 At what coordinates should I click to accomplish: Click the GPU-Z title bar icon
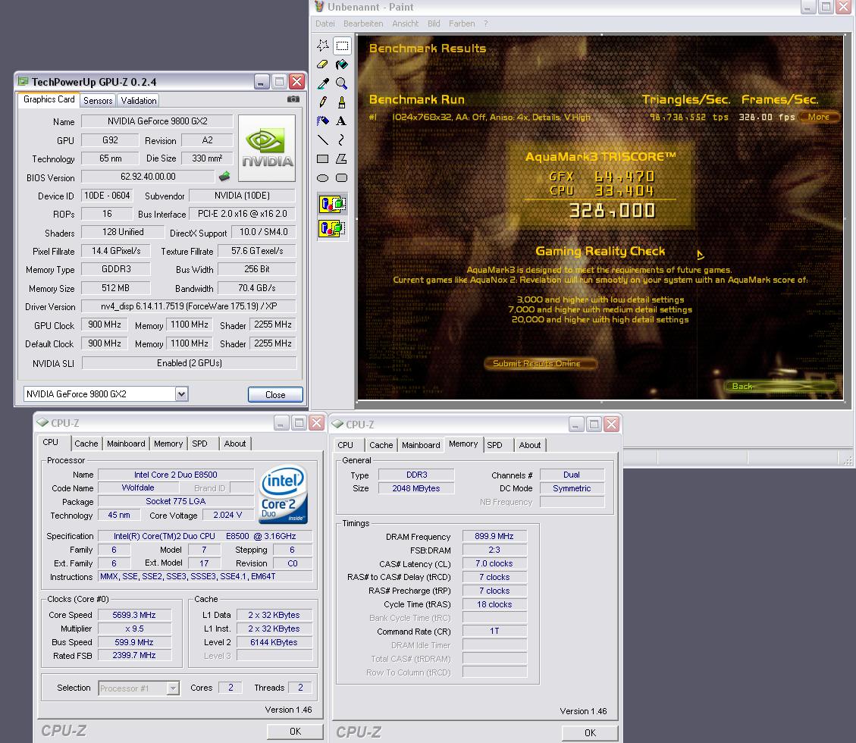pos(23,81)
